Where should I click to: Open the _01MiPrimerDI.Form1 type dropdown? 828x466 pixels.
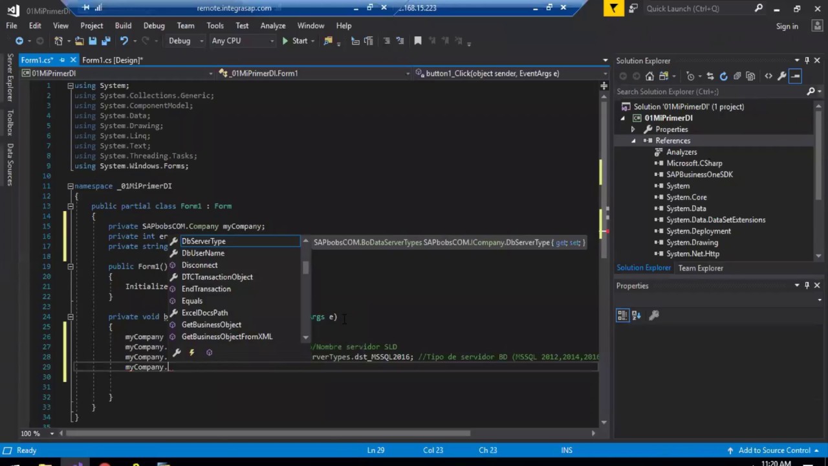(x=314, y=73)
